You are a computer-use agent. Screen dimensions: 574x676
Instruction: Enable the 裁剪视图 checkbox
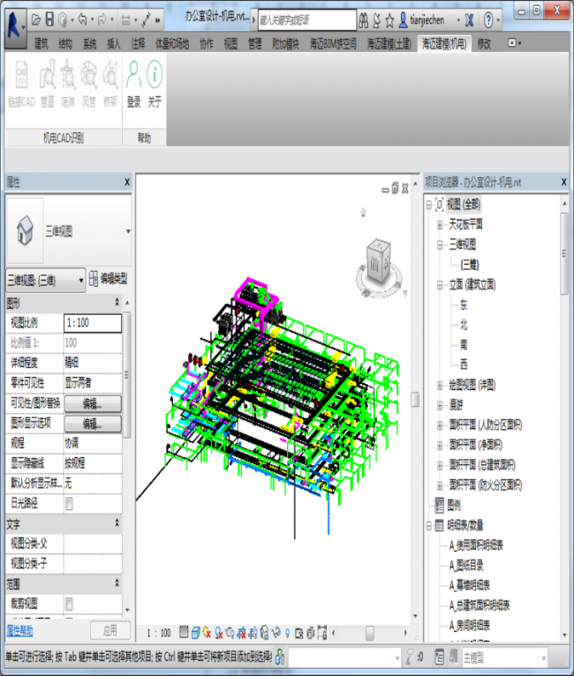69,603
